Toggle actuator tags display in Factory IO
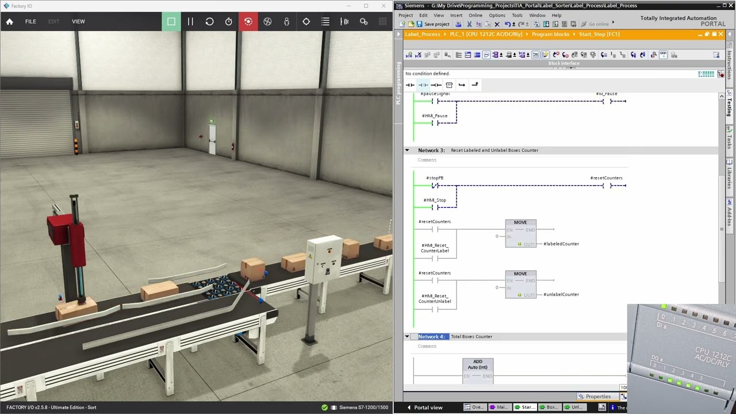 point(363,21)
